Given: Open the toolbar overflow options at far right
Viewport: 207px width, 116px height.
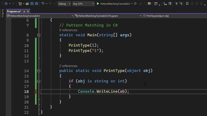Looking at the screenshot, I should (205, 5).
